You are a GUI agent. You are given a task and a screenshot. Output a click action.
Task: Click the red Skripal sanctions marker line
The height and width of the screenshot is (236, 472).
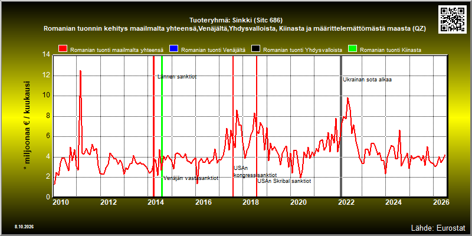tap(257, 126)
